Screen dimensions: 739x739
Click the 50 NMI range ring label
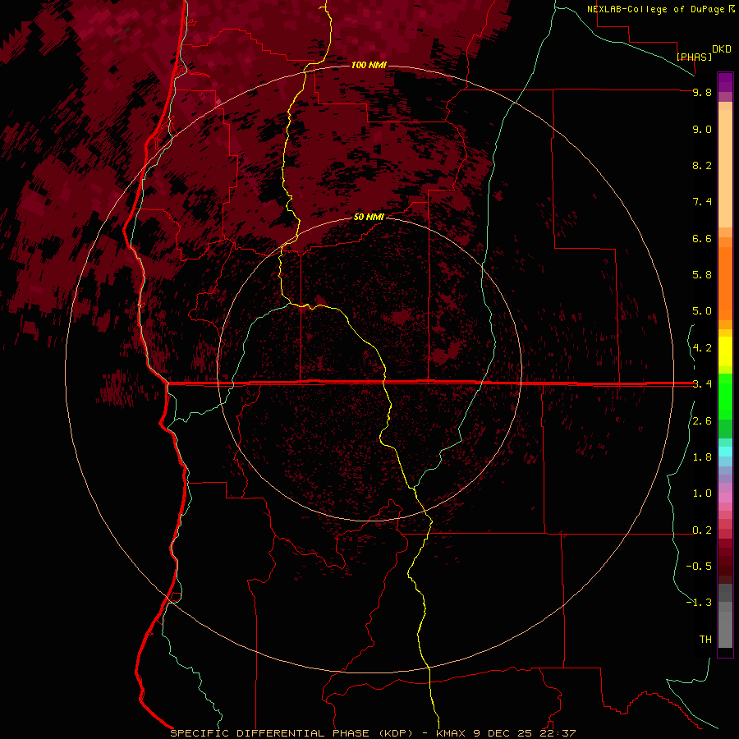(x=369, y=217)
